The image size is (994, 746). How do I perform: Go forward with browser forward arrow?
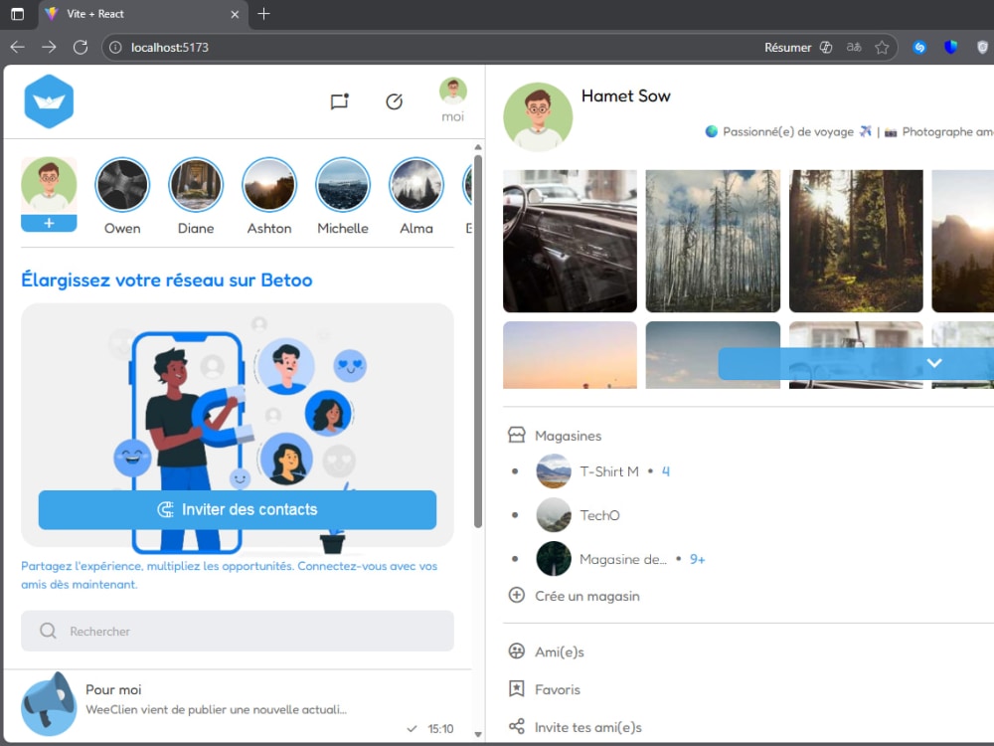tap(49, 47)
